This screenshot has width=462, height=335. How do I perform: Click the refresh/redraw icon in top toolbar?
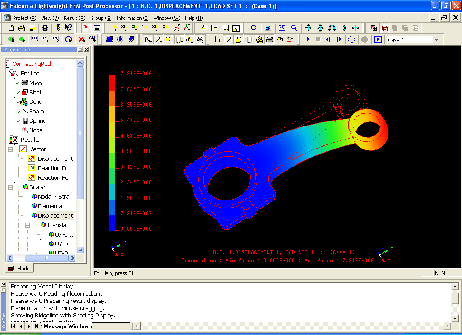coord(254,28)
